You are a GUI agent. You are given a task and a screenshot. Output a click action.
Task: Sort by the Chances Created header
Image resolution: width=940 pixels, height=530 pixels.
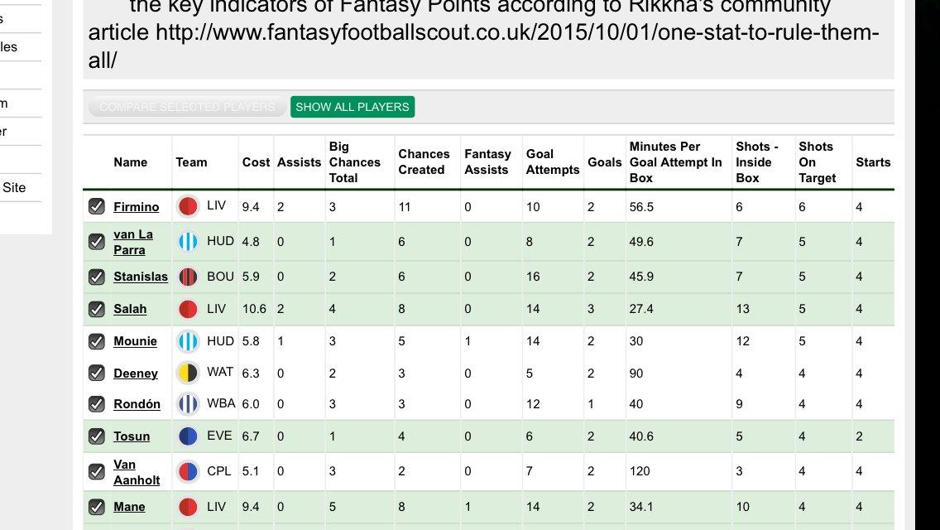(424, 162)
